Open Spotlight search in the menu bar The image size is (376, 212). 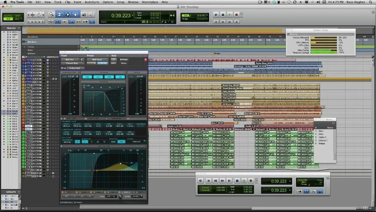(370, 2)
